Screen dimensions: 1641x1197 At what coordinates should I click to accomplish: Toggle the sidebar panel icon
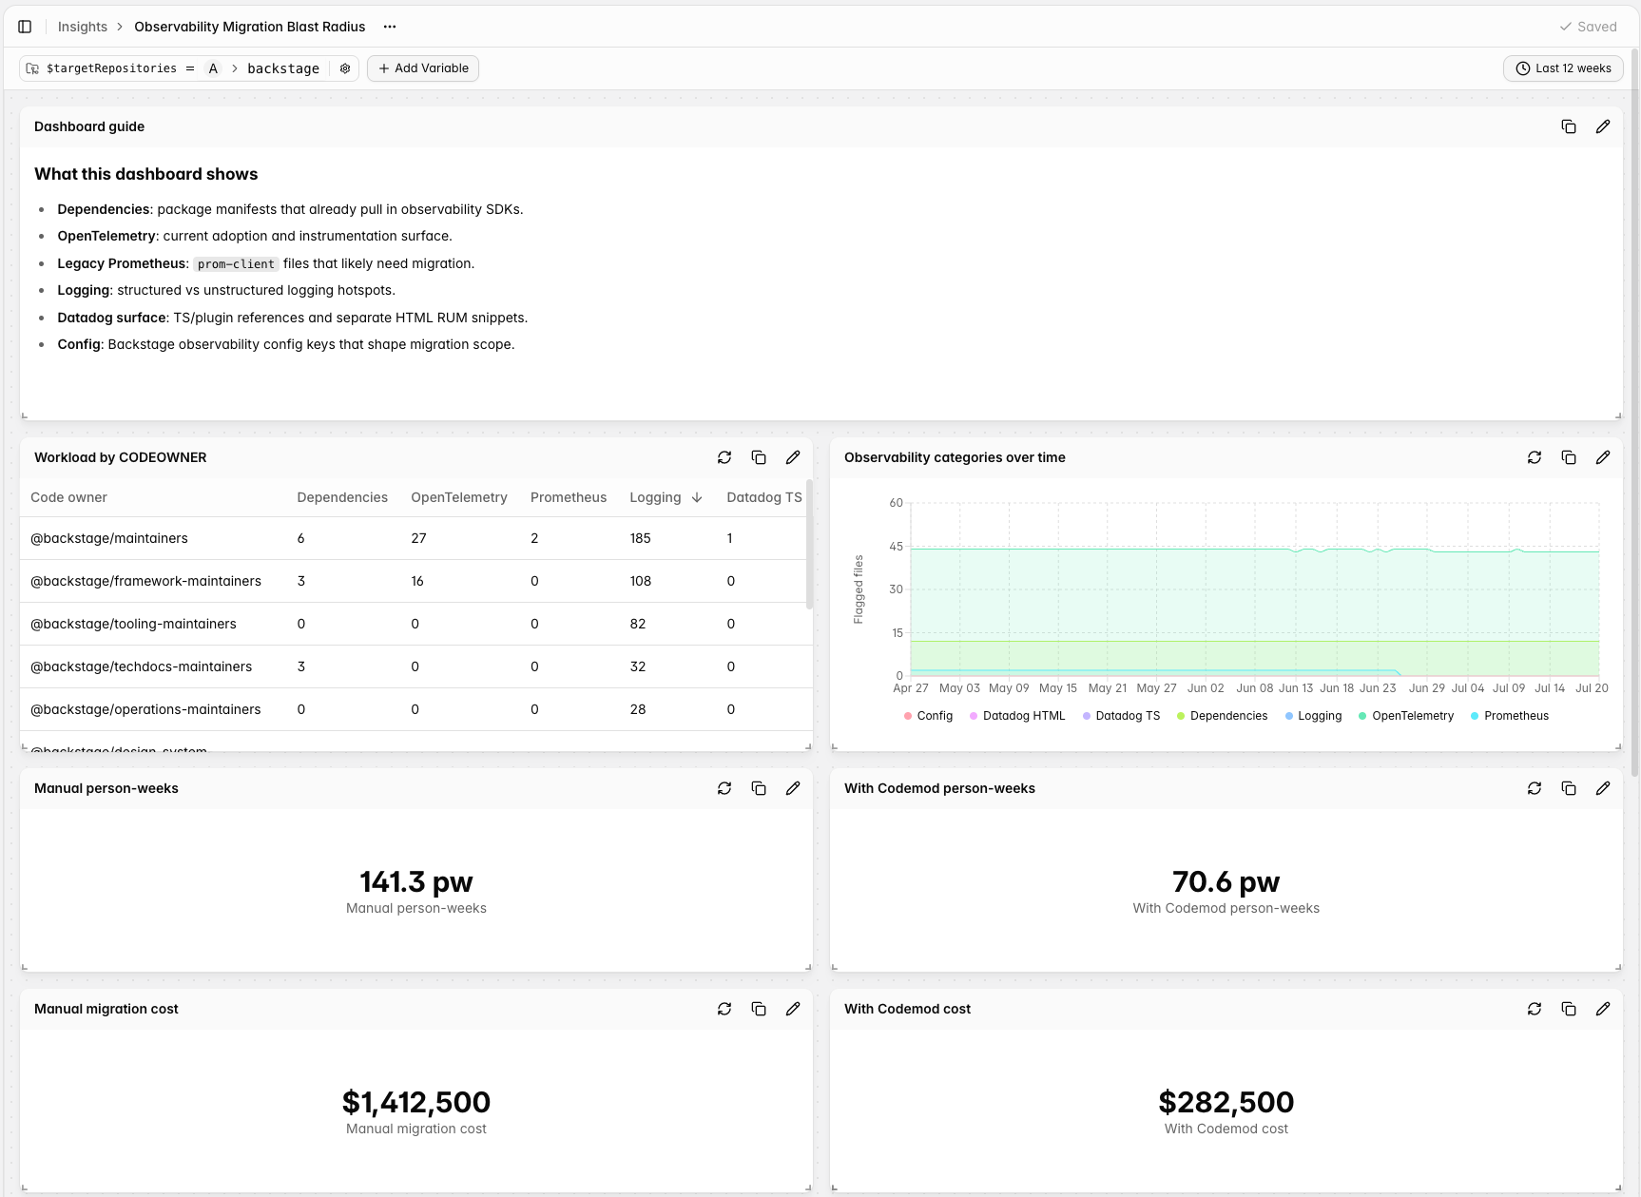(25, 27)
